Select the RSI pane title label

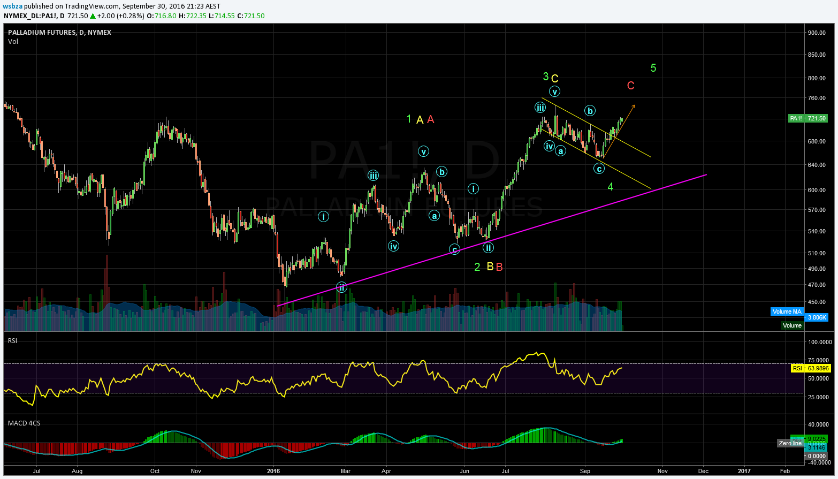(12, 340)
